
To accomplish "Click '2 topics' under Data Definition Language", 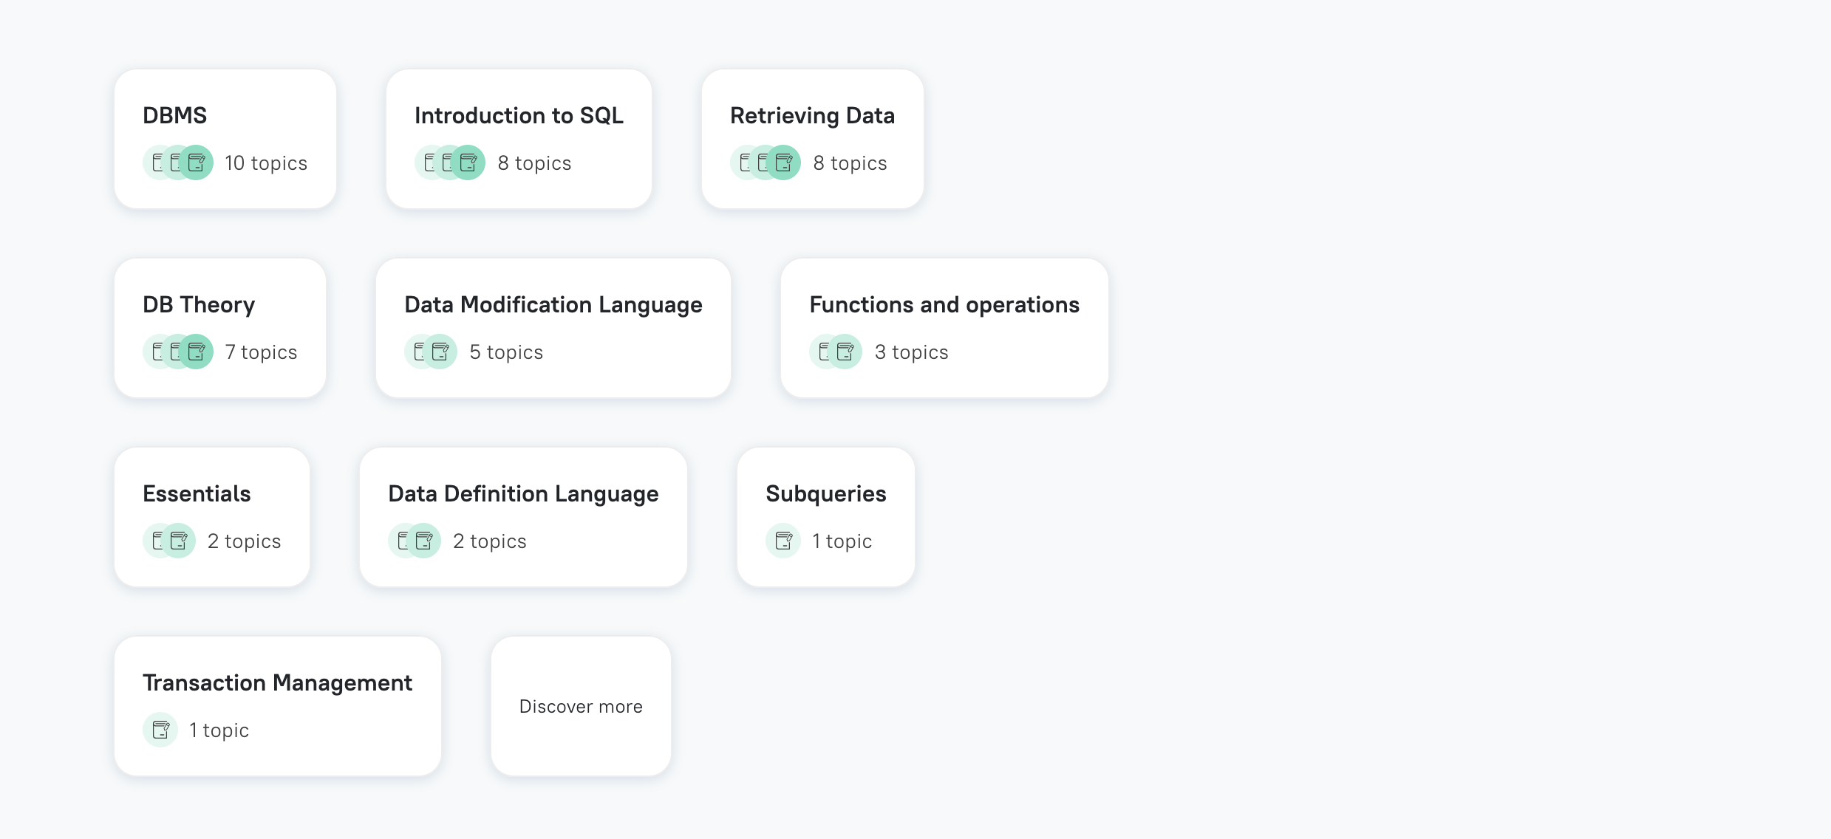I will (489, 541).
